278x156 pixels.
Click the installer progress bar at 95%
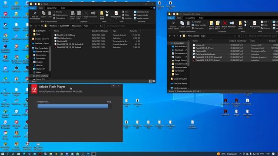tap(74, 106)
